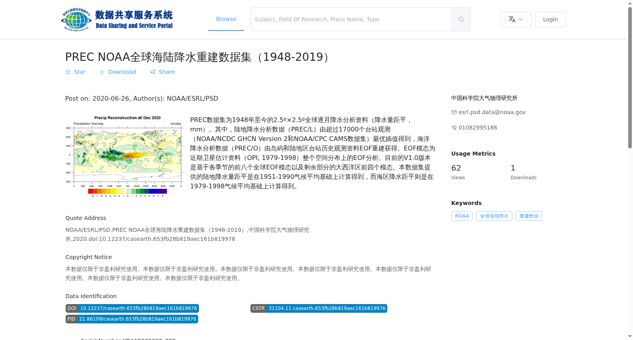Click the Copyright Notice heading
The width and height of the screenshot is (633, 340).
[x=89, y=257]
